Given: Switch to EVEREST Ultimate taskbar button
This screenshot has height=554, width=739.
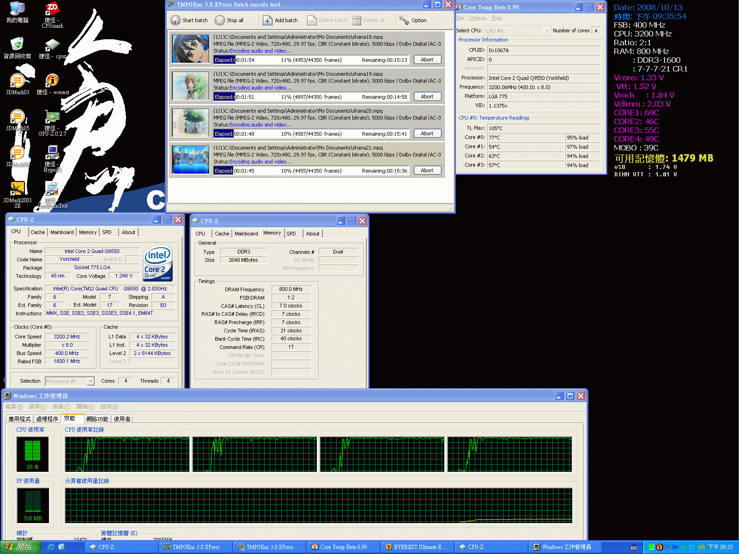Looking at the screenshot, I should tap(417, 547).
